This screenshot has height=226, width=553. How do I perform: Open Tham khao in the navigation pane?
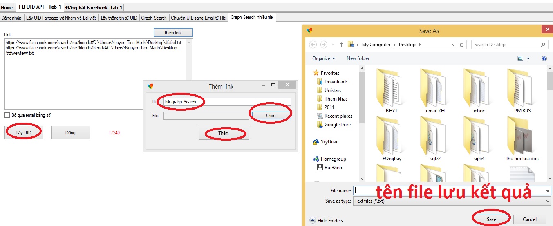[336, 98]
